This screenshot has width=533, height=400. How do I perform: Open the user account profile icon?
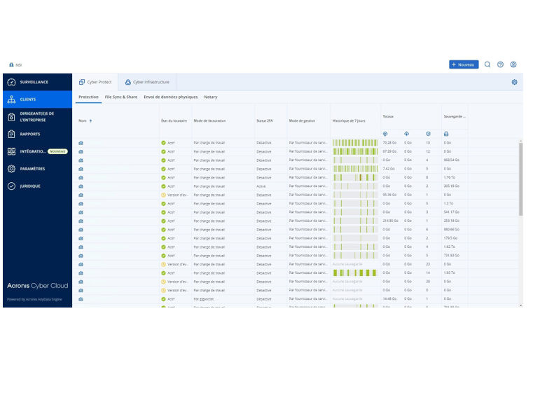point(513,64)
